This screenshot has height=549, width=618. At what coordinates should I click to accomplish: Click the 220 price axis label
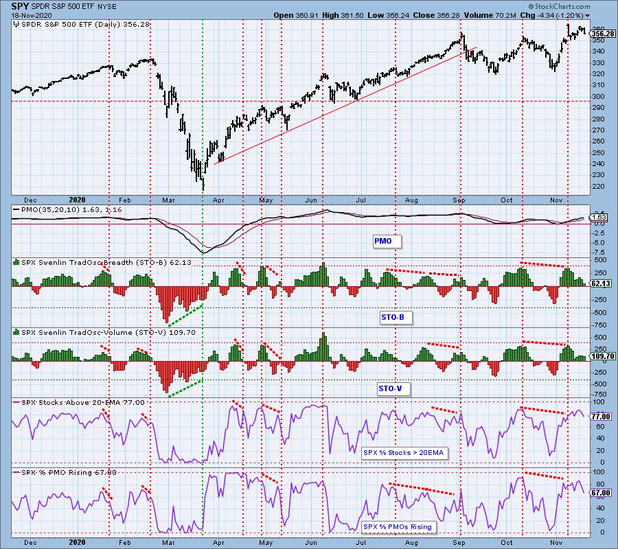(x=598, y=186)
